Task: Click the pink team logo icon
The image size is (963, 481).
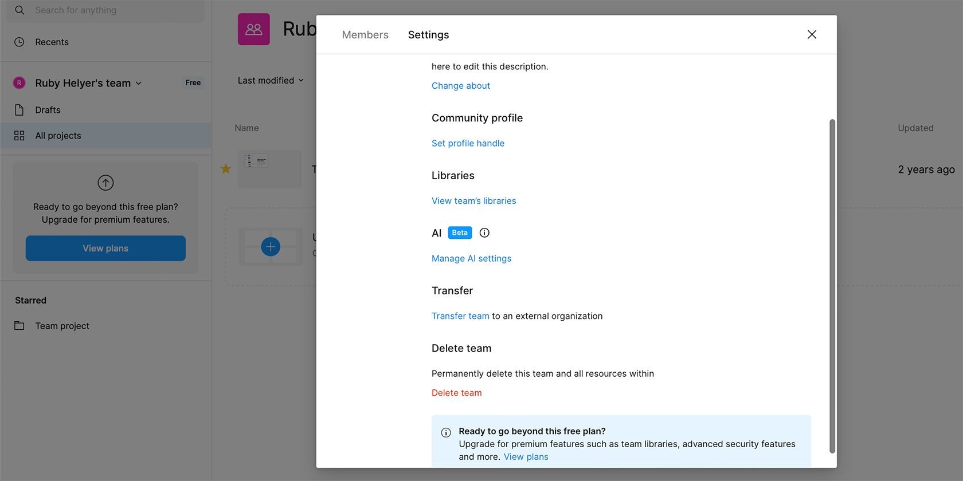Action: tap(254, 29)
